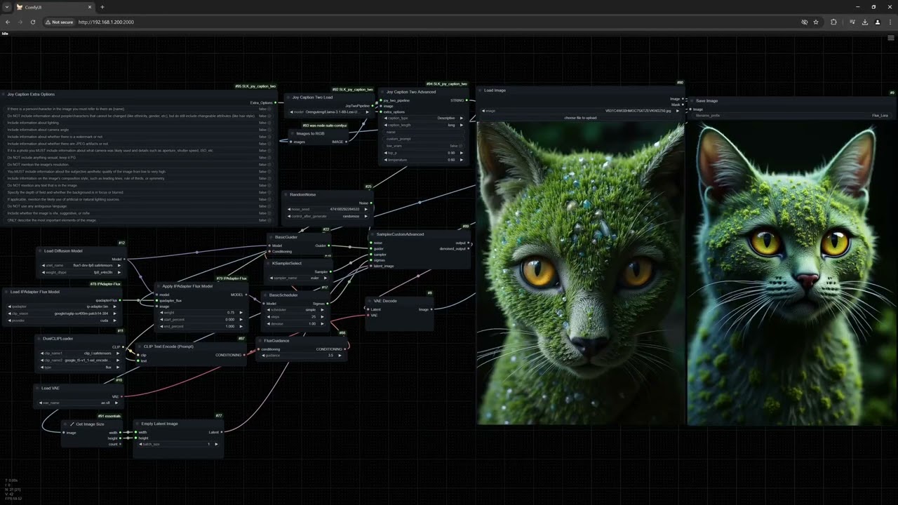Open the sampler_name dropdown
Image resolution: width=898 pixels, height=505 pixels.
pos(298,278)
